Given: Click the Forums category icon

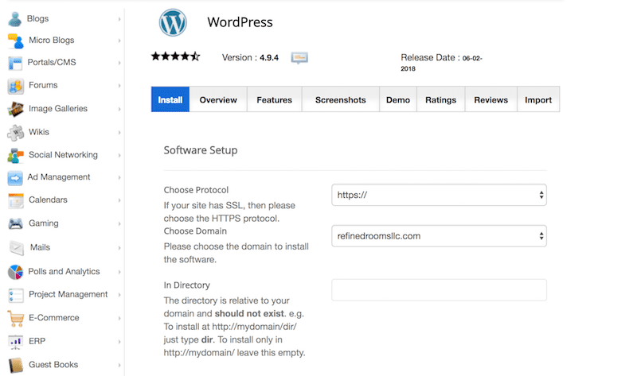Looking at the screenshot, I should 15,86.
